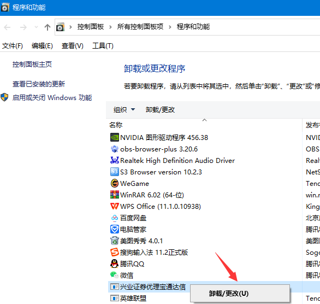Navigate to 所有控制面板项 breadcrumb

pyautogui.click(x=140, y=27)
